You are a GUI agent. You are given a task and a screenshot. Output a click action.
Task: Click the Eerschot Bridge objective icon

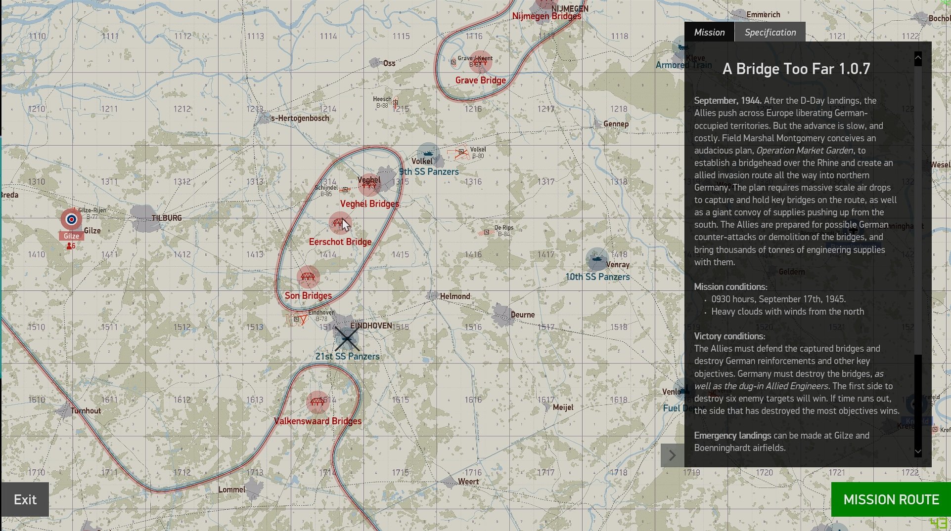(340, 223)
